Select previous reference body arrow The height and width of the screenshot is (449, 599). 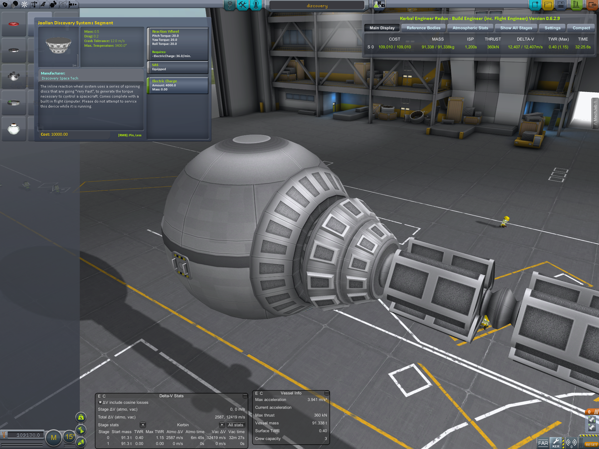[x=143, y=425]
